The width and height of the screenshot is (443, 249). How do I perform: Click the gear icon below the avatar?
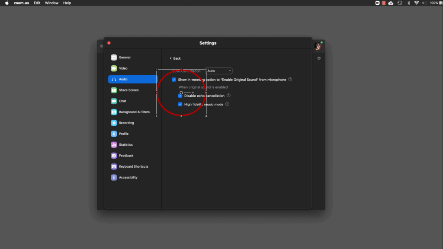[x=319, y=58]
